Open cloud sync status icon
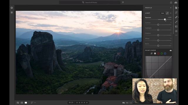This screenshot has width=188, height=105. point(176,3)
